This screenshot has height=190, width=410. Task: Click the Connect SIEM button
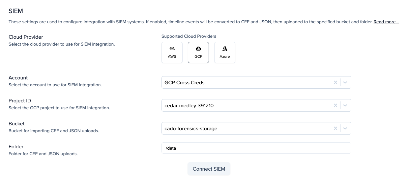point(209,169)
